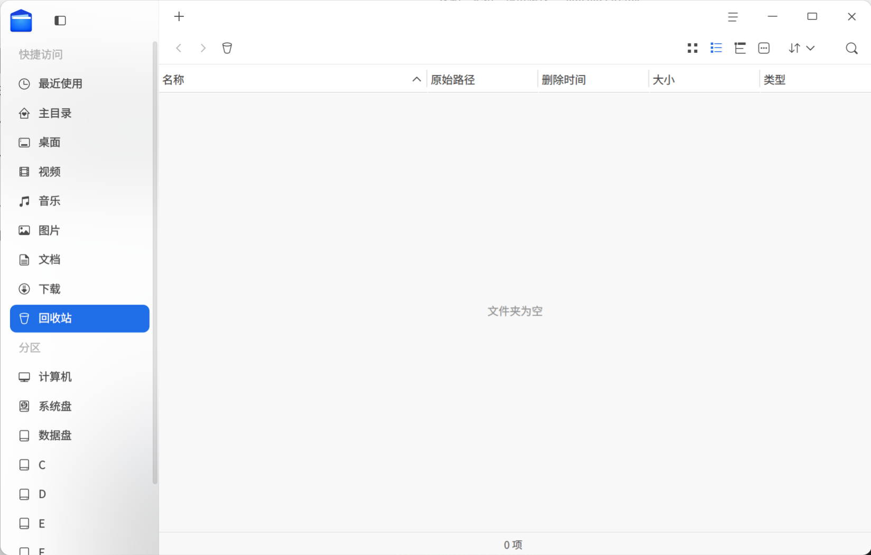
Task: Sort by 大小 column
Action: coord(704,80)
